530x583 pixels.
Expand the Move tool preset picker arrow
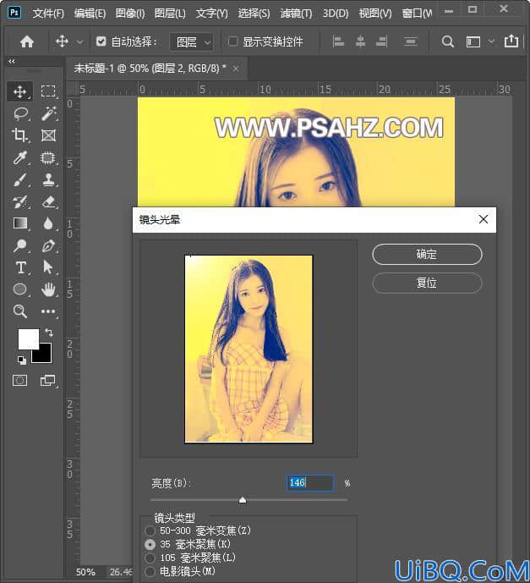click(x=79, y=42)
